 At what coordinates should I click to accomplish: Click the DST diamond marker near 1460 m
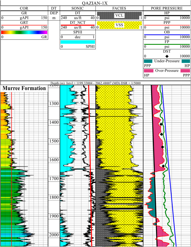coord(162,134)
